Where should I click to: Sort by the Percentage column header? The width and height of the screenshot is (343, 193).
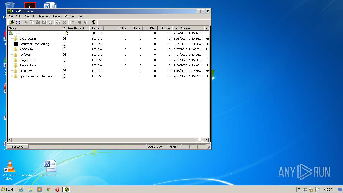(x=96, y=28)
